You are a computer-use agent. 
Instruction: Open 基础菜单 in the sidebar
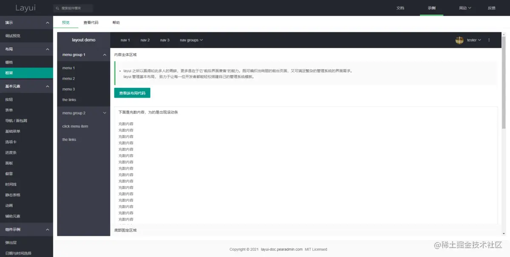[x=26, y=131]
